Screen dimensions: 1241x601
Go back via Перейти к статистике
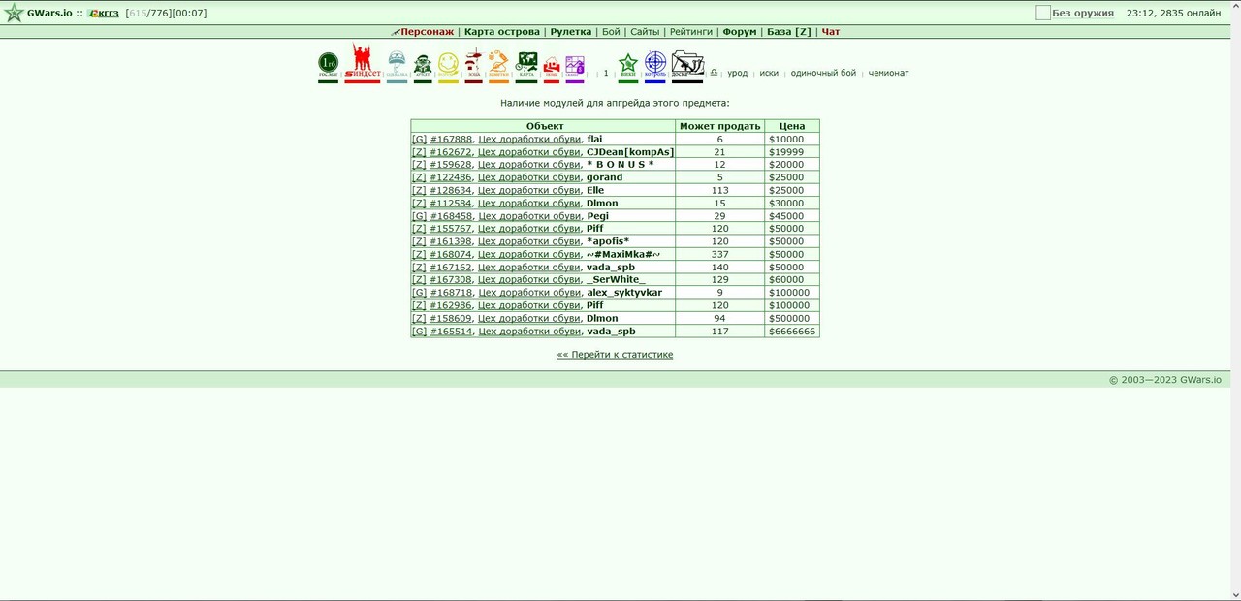615,355
